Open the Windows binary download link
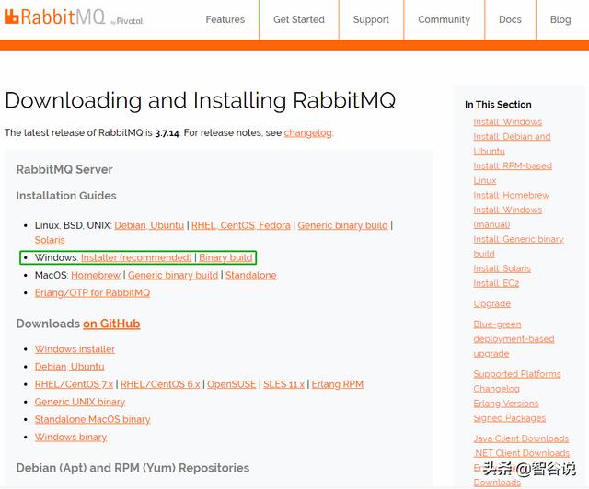Screen dimensions: 589x489 pyautogui.click(x=71, y=438)
